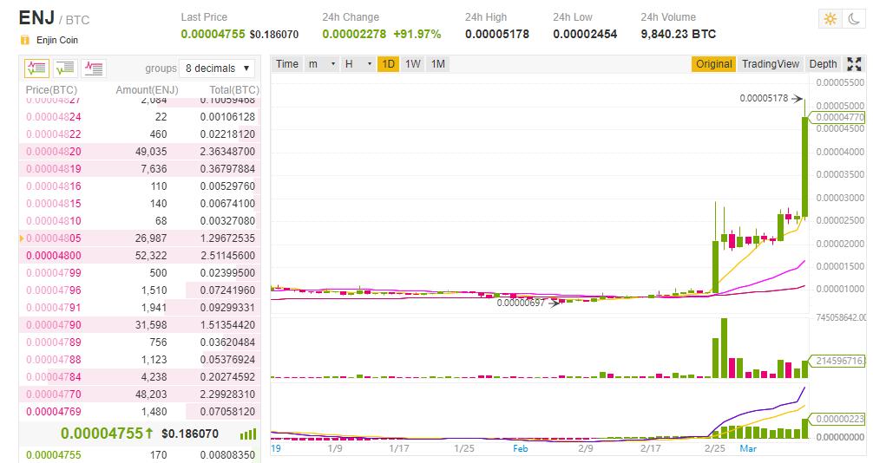Open the groups 8 decimals dropdown

[217, 68]
